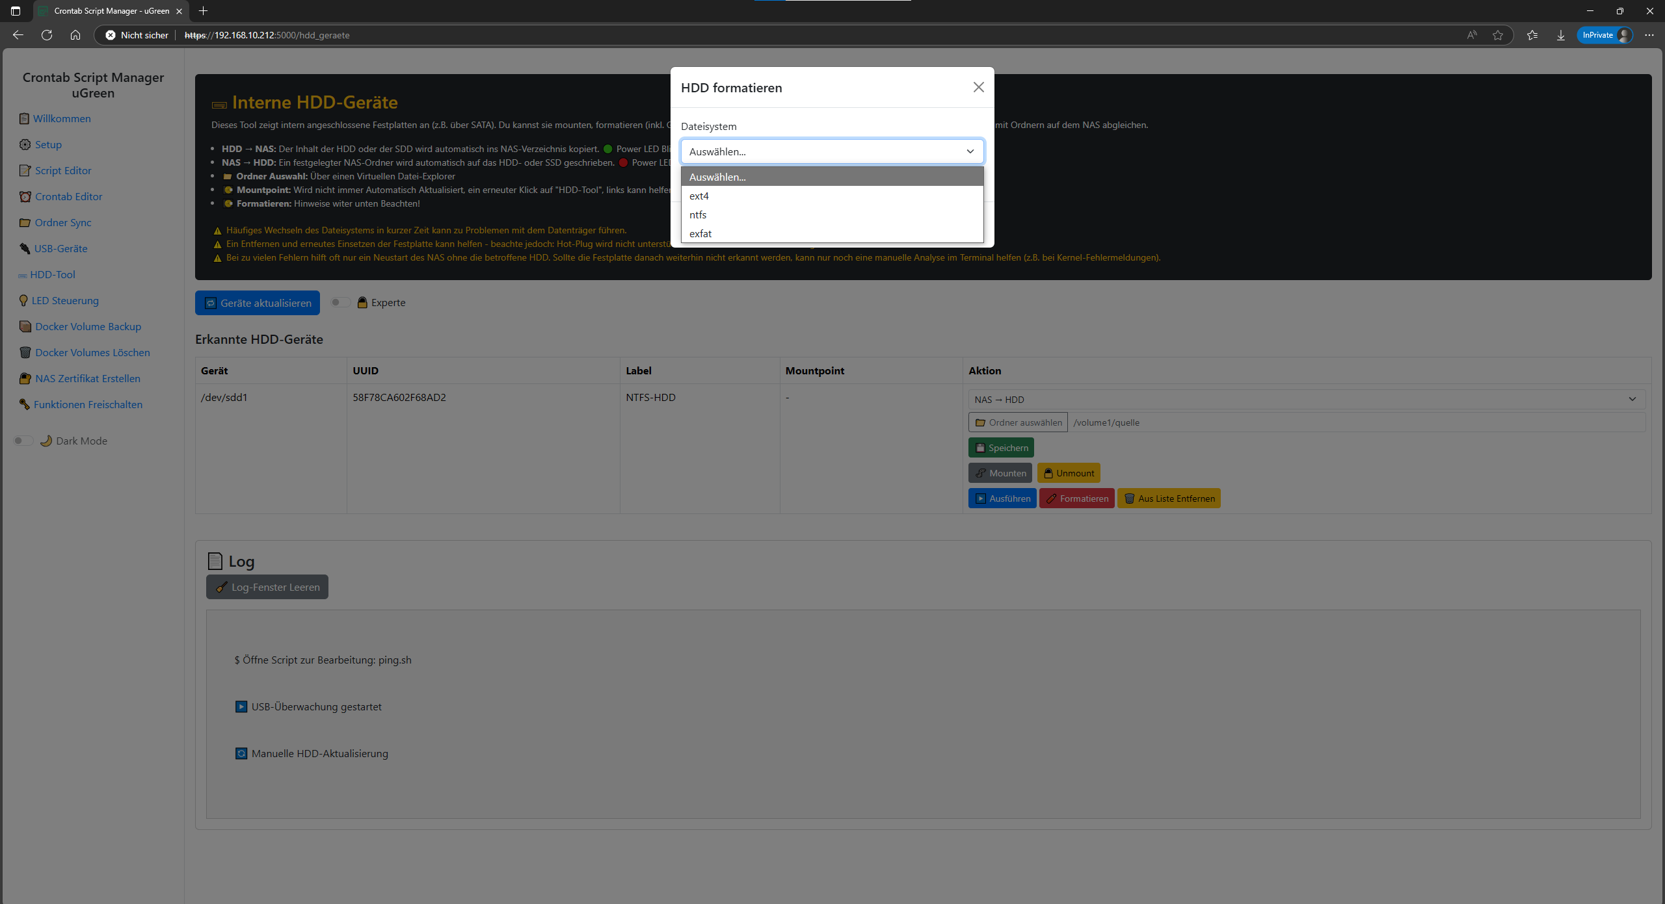Viewport: 1665px width, 904px height.
Task: Click the blue Ausführen button
Action: [1002, 498]
